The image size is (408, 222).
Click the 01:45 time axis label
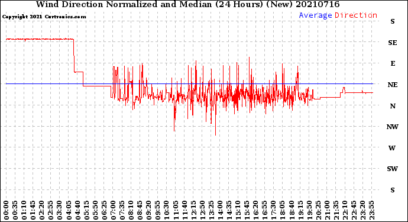(x=33, y=210)
